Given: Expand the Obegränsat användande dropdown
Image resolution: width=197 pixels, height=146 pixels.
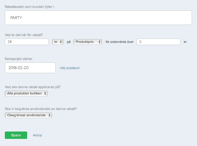Looking at the screenshot, I should pos(28,115).
